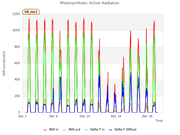Click the 1000 y-axis tick label

16,30
